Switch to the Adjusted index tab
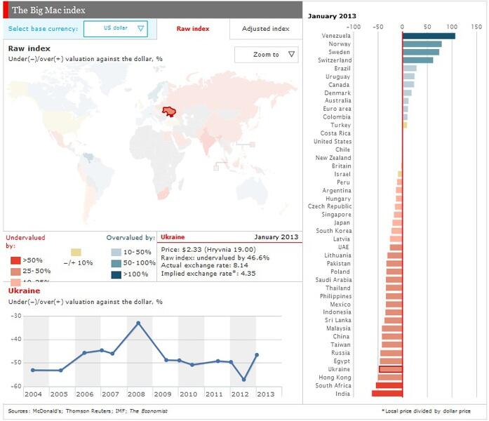Screen dimensions: 489x421 pos(266,29)
